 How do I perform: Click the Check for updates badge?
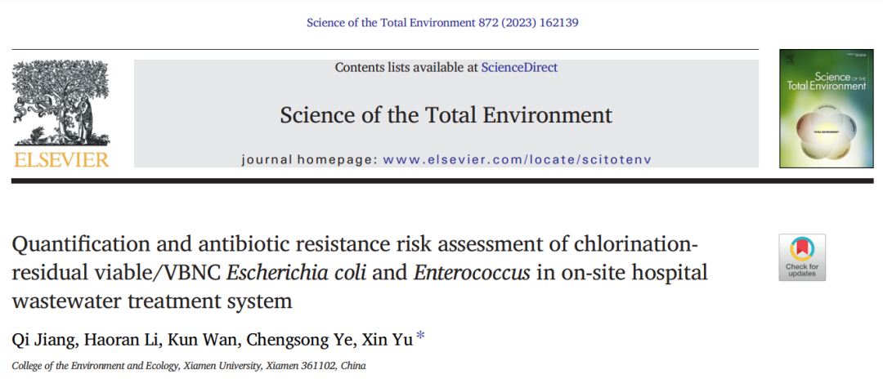(801, 257)
